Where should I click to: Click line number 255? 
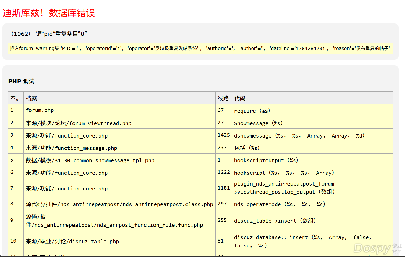[x=224, y=220]
